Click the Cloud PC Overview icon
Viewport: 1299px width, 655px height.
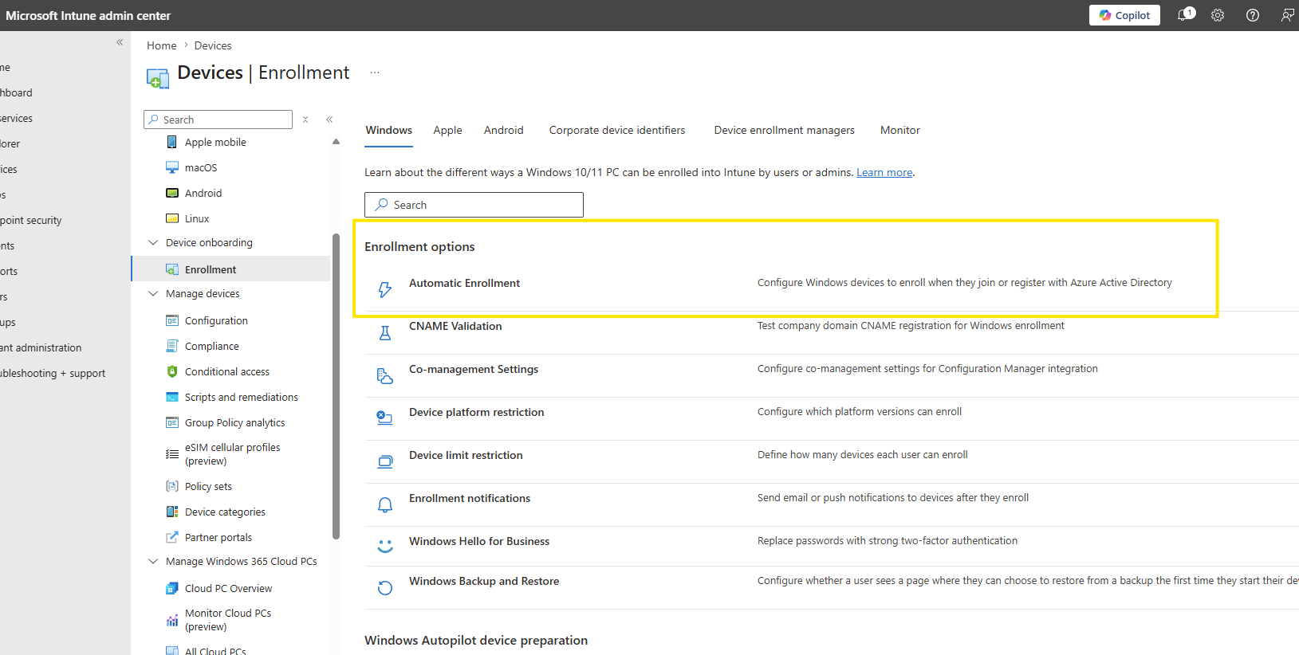pos(171,588)
